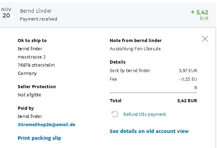Click the circular refund arrow icon
This screenshot has width=217, height=148.
tap(115, 114)
